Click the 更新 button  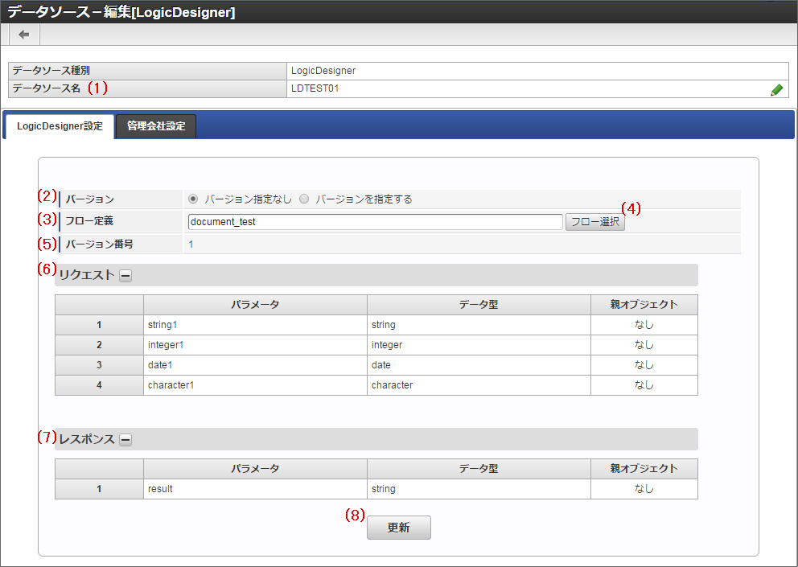tap(398, 528)
